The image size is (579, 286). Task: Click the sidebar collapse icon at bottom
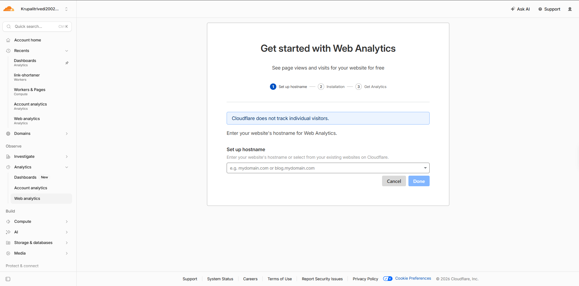point(8,279)
